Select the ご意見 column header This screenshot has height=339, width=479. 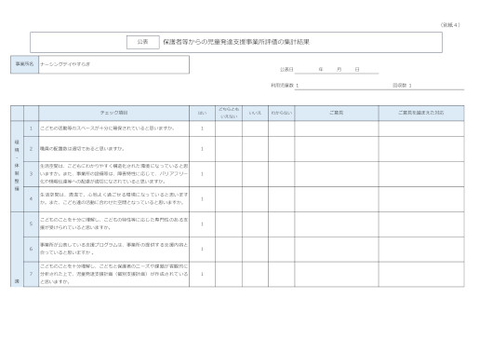(x=337, y=113)
